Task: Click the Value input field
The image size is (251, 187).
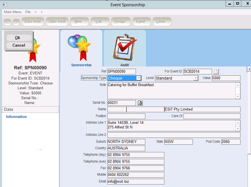Action: coord(226,78)
